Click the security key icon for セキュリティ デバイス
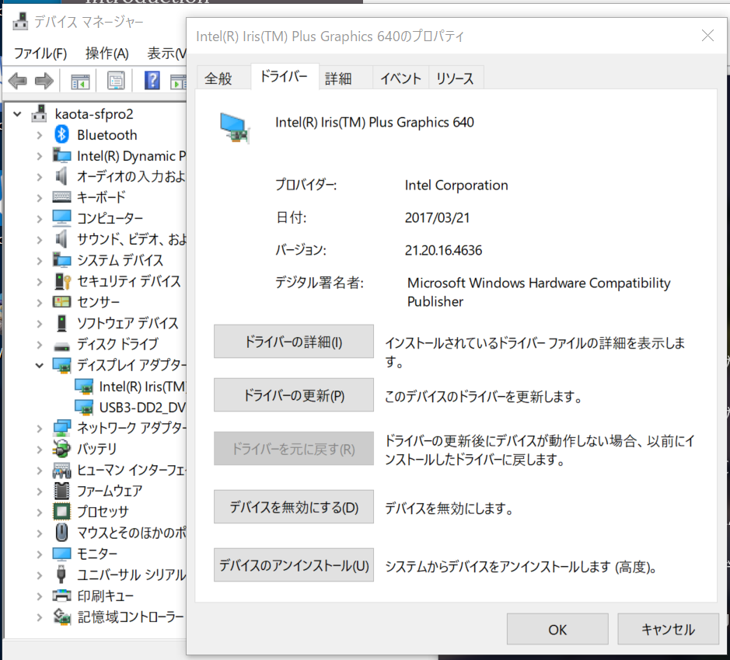The width and height of the screenshot is (730, 660). tap(61, 281)
